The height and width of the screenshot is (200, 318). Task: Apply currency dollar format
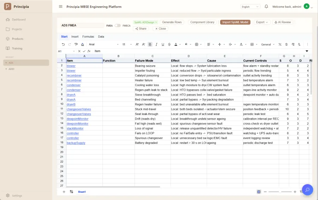[x=286, y=44]
